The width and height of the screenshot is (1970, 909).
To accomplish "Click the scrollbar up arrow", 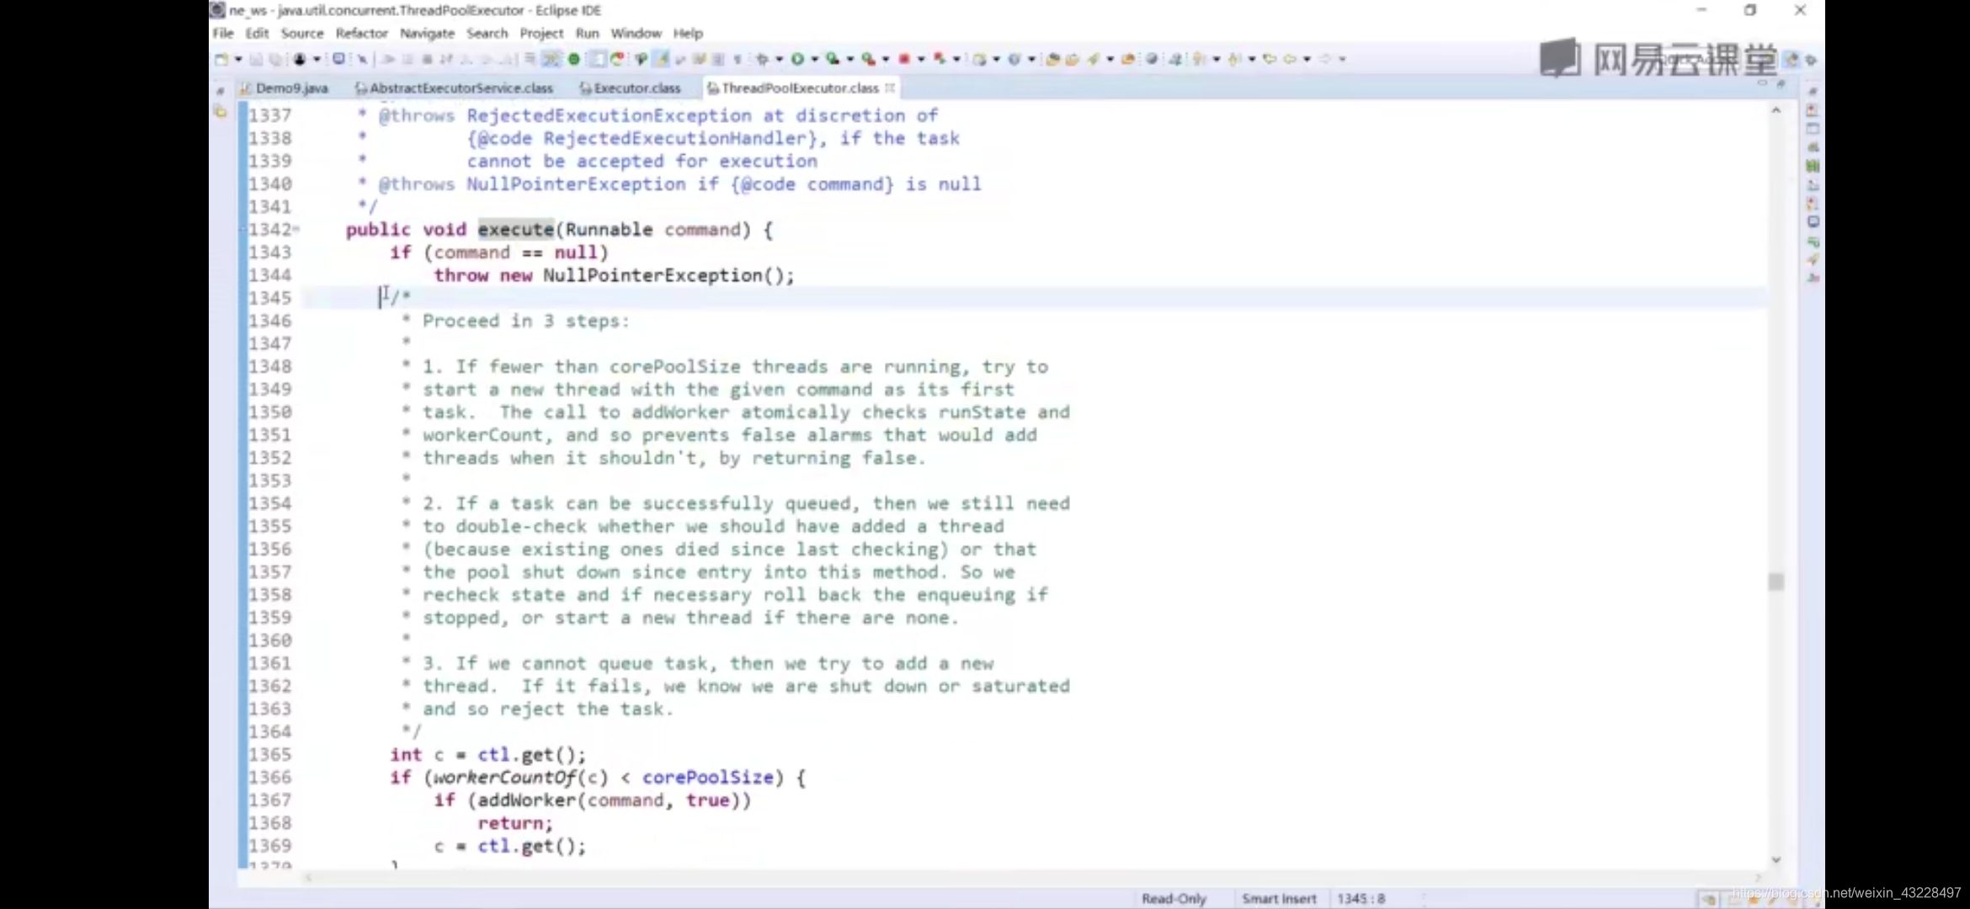I will 1776,110.
